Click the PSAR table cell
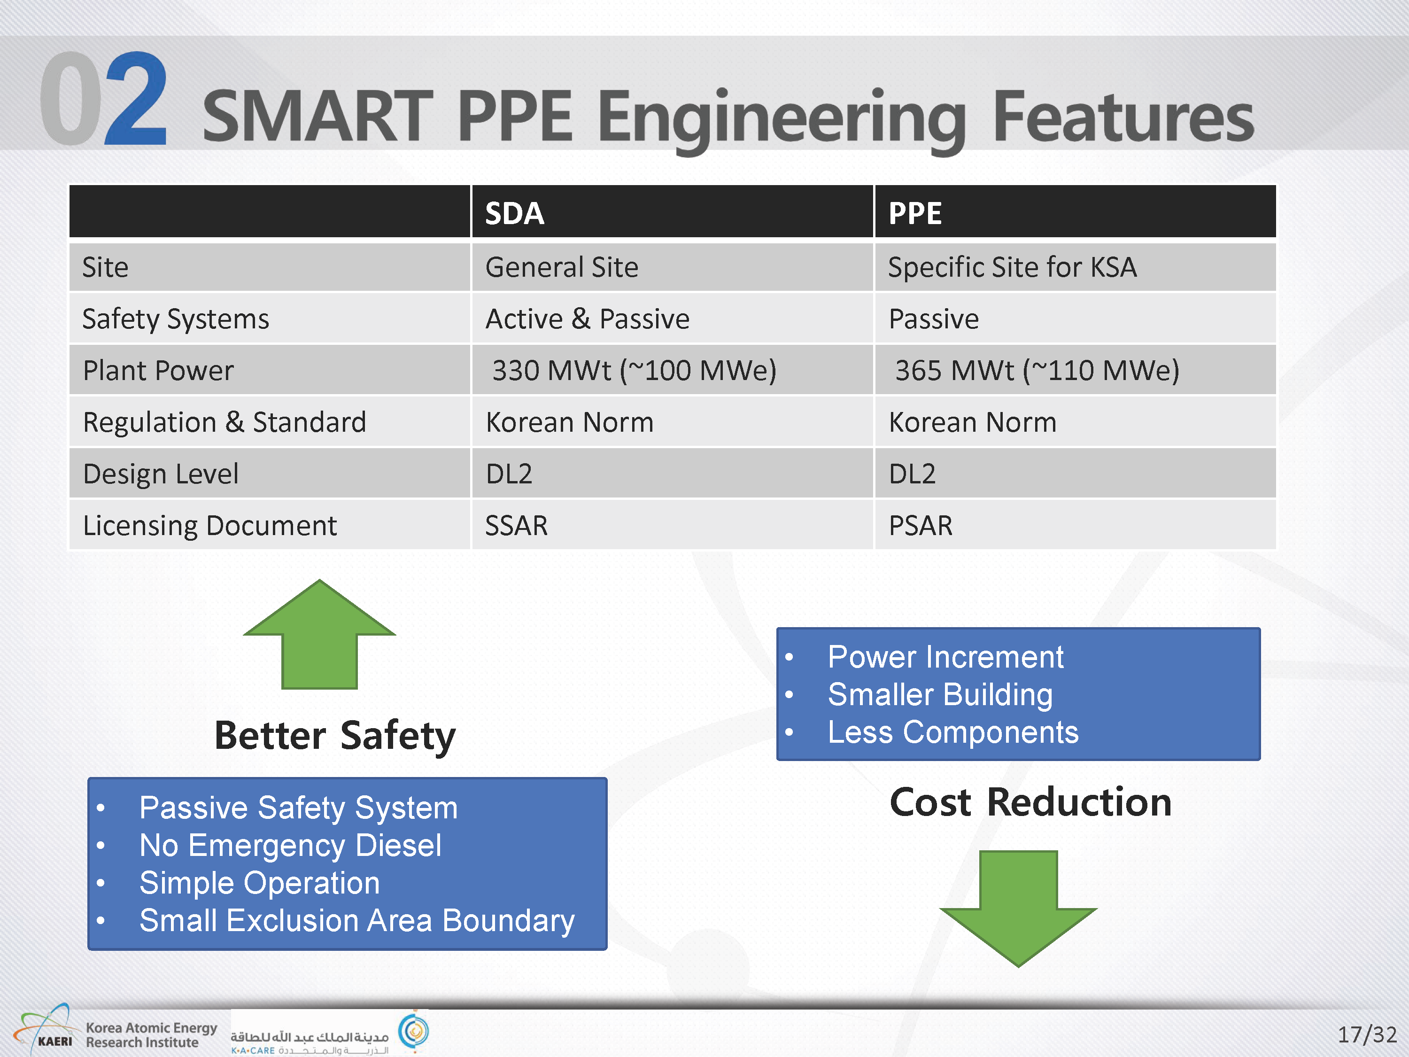This screenshot has height=1057, width=1409. coord(921,526)
